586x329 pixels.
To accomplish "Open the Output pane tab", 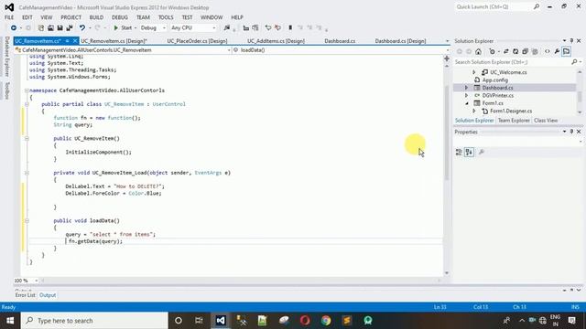I will coord(48,295).
